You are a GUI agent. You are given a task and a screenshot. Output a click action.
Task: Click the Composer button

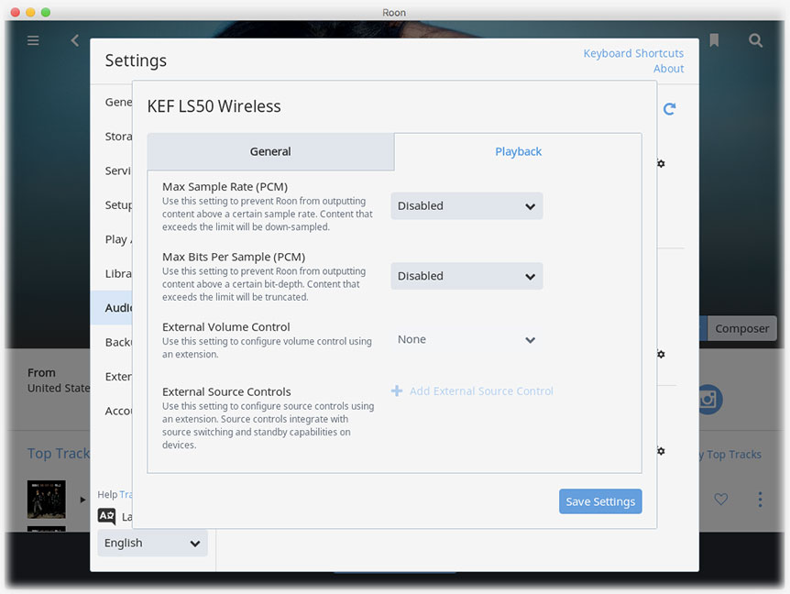[x=741, y=328]
